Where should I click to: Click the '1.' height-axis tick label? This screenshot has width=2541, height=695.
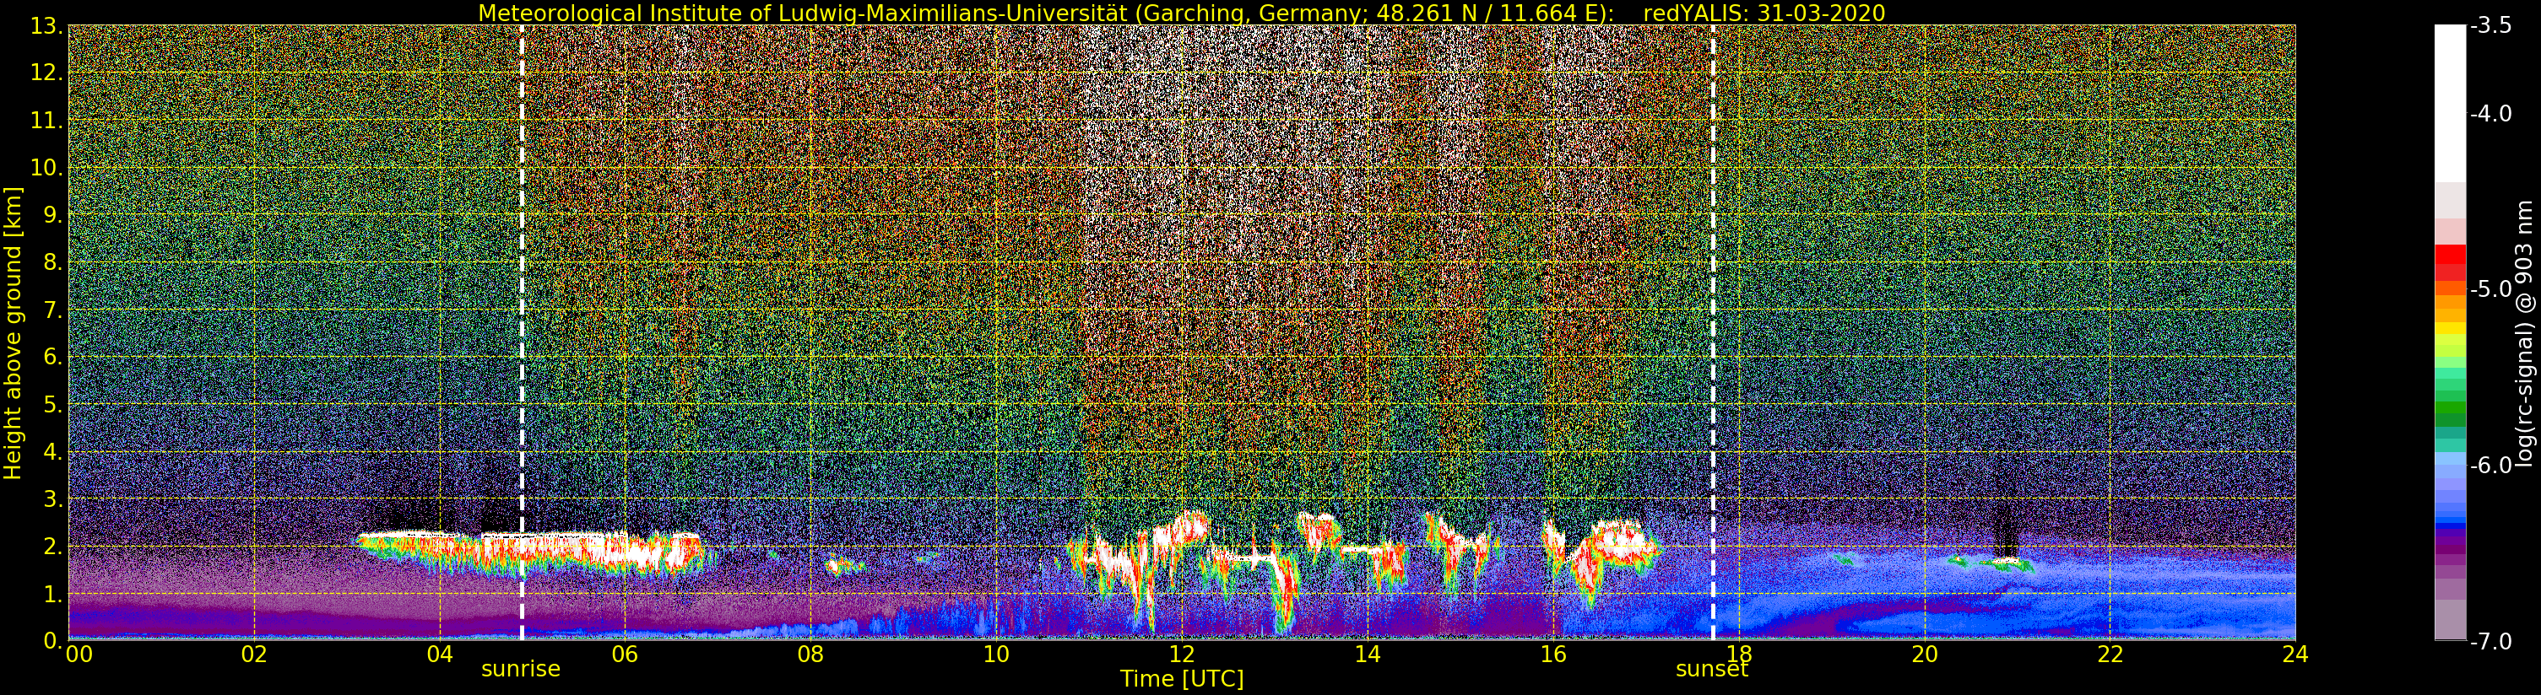click(x=53, y=594)
